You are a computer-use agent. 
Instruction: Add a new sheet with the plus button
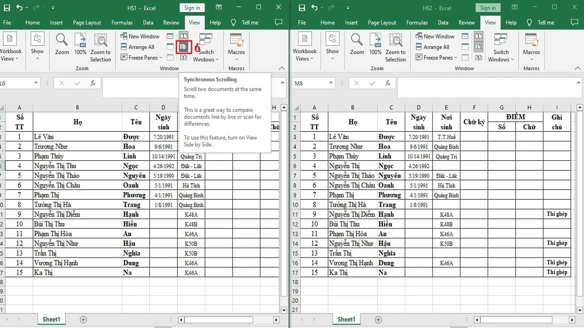pos(83,320)
